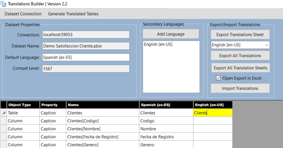Click the Add Language button

[x=171, y=34]
